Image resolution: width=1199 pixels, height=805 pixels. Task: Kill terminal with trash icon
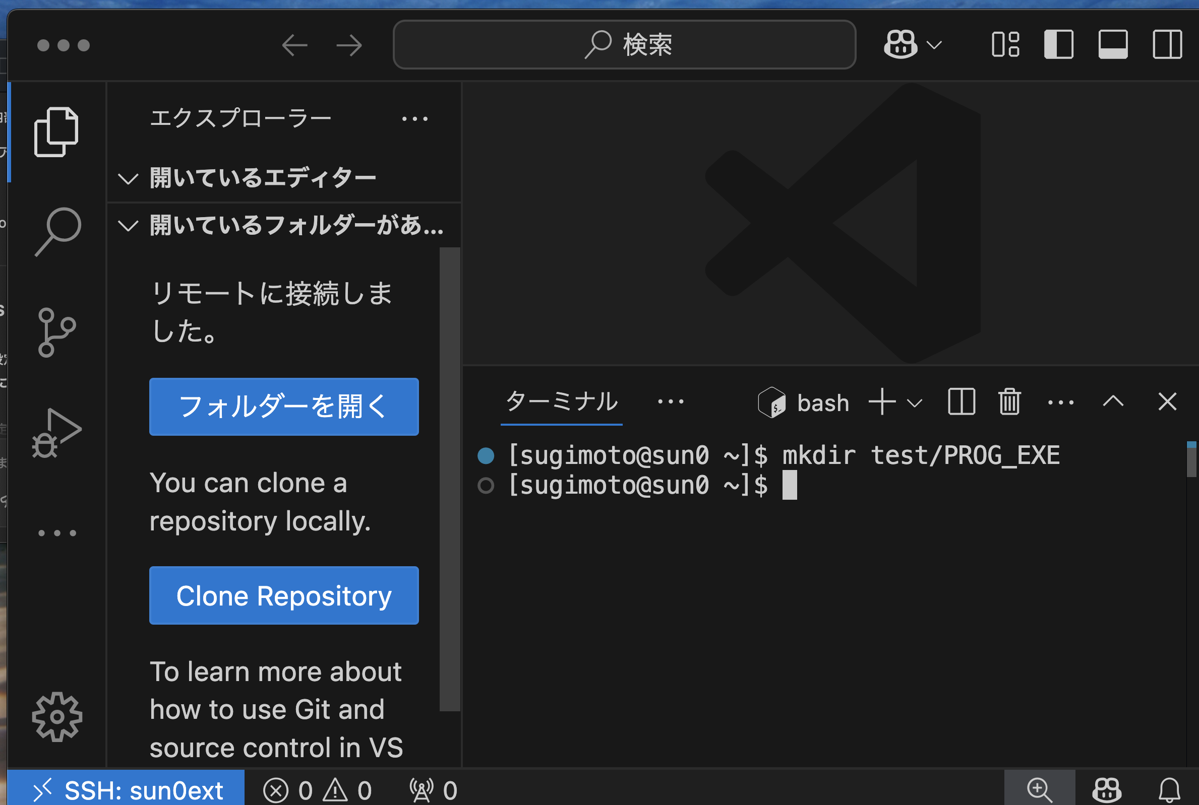click(x=1009, y=401)
